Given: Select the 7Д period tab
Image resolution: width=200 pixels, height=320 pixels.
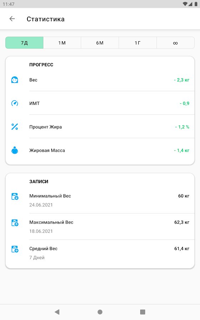Looking at the screenshot, I should click(x=24, y=43).
